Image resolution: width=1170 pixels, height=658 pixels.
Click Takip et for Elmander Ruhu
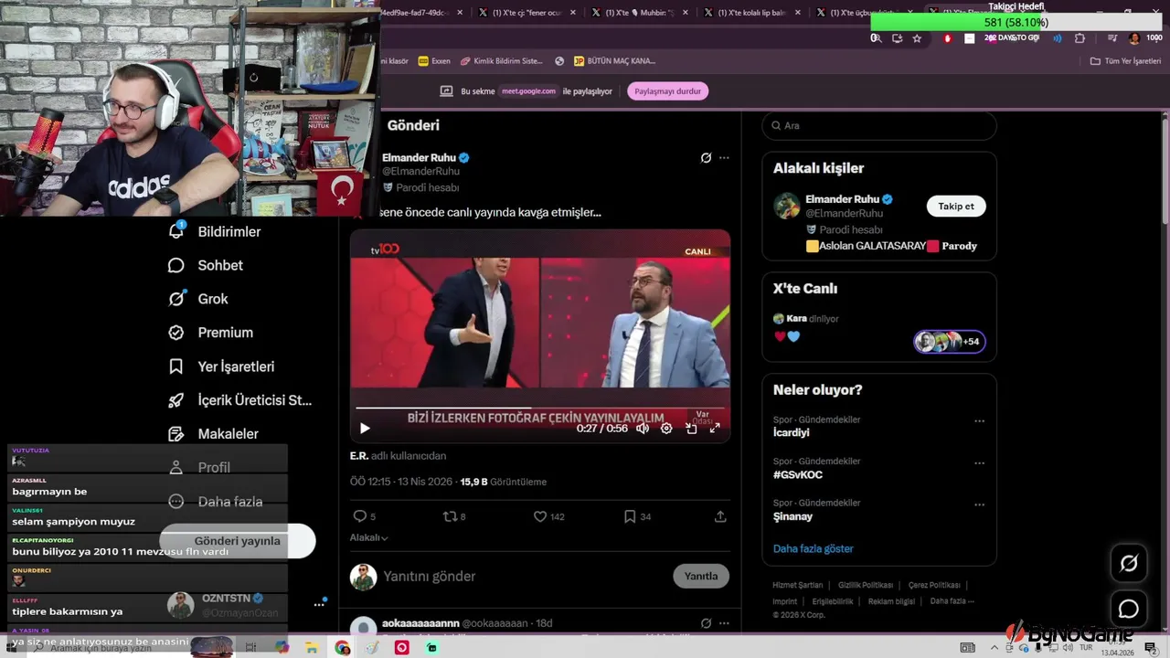[x=956, y=206]
